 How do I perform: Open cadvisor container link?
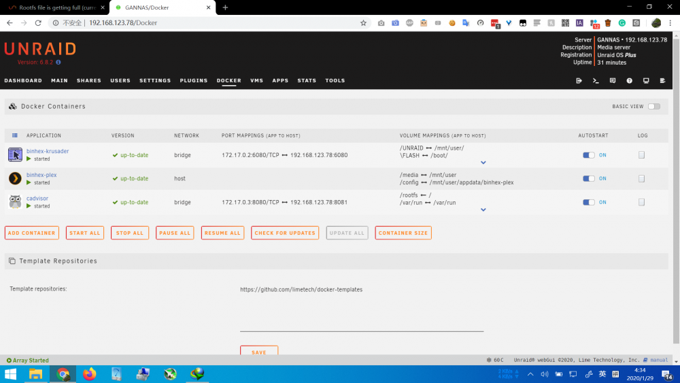tap(37, 199)
